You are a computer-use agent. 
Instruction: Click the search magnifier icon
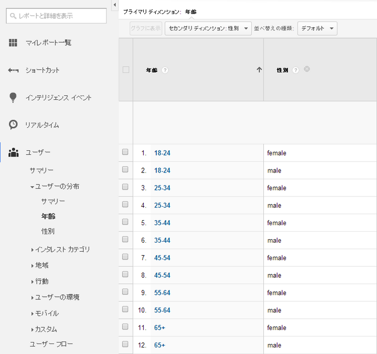coord(13,16)
